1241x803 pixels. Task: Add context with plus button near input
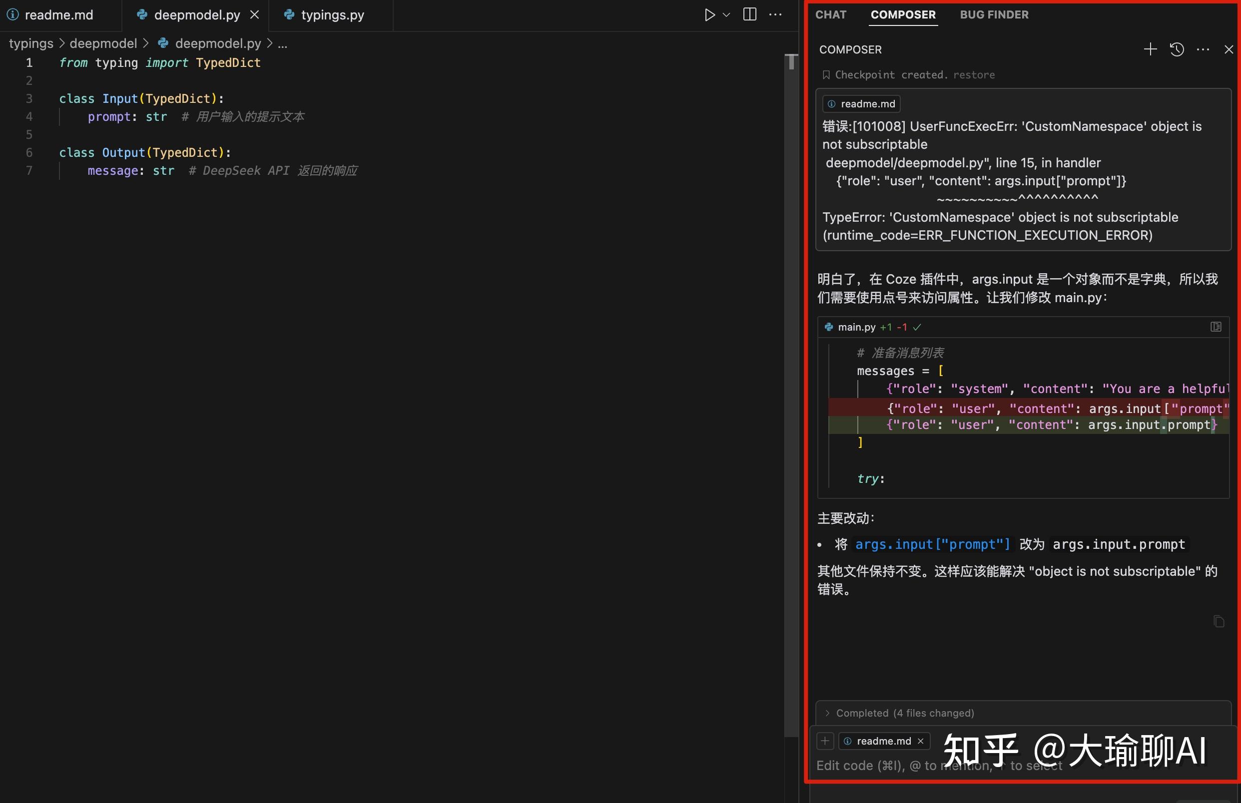coord(825,741)
